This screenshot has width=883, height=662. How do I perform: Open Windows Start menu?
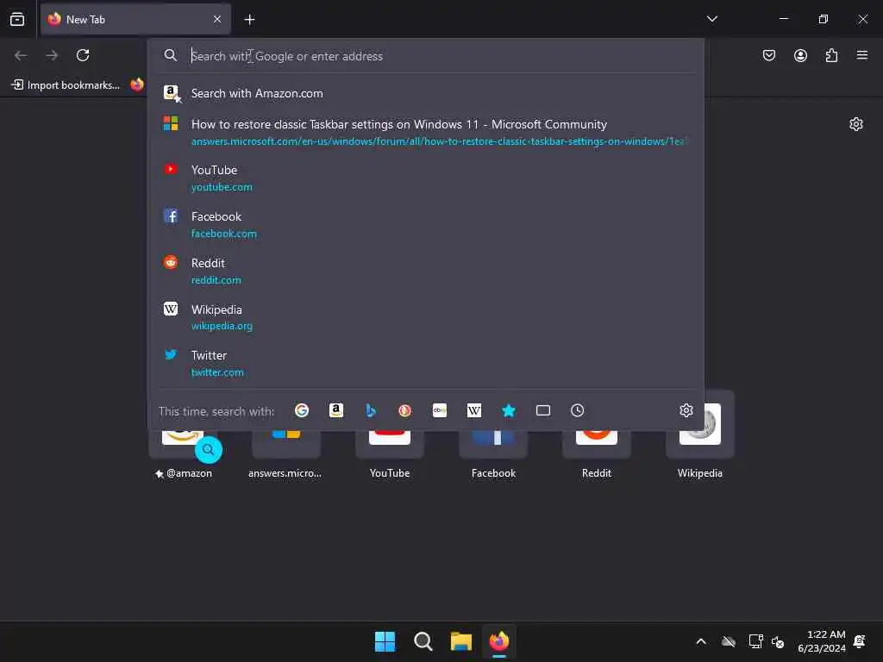click(385, 641)
